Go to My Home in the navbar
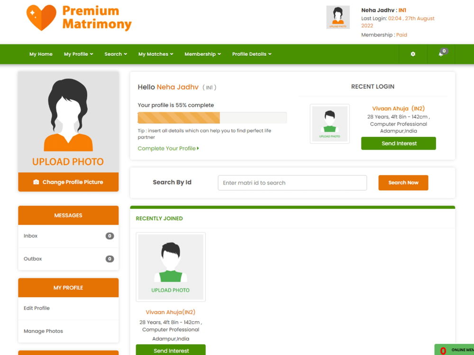The width and height of the screenshot is (474, 355). click(x=41, y=54)
